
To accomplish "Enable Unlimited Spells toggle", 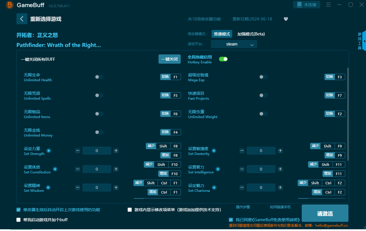I will click(x=99, y=95).
